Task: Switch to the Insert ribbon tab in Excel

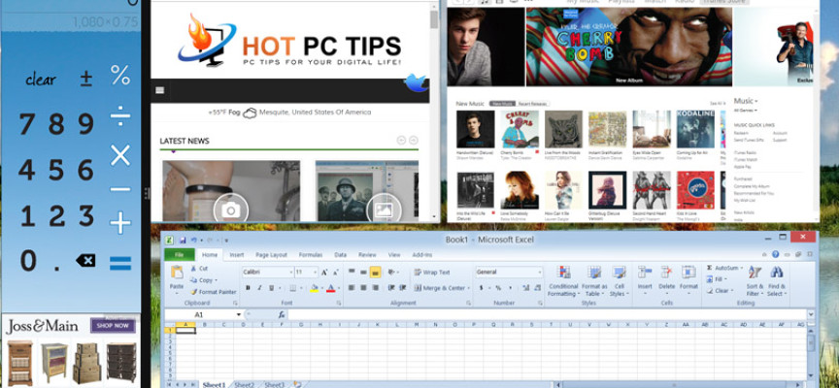Action: tap(237, 255)
